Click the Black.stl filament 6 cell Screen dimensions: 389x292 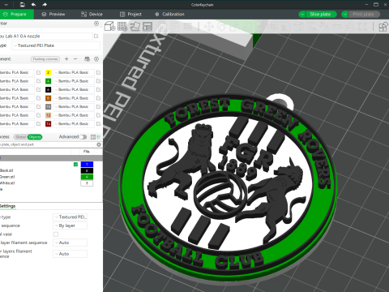coord(87,170)
